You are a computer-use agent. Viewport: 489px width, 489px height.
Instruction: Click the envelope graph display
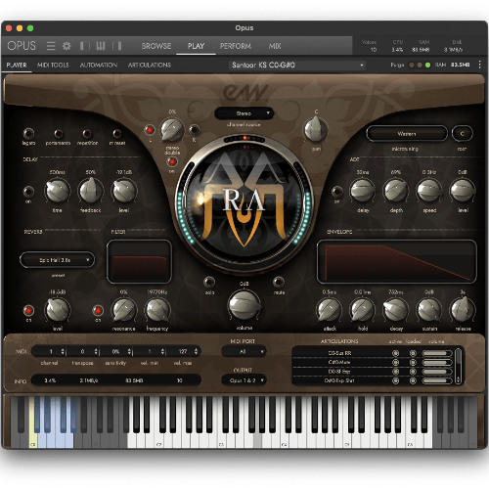coord(397,261)
